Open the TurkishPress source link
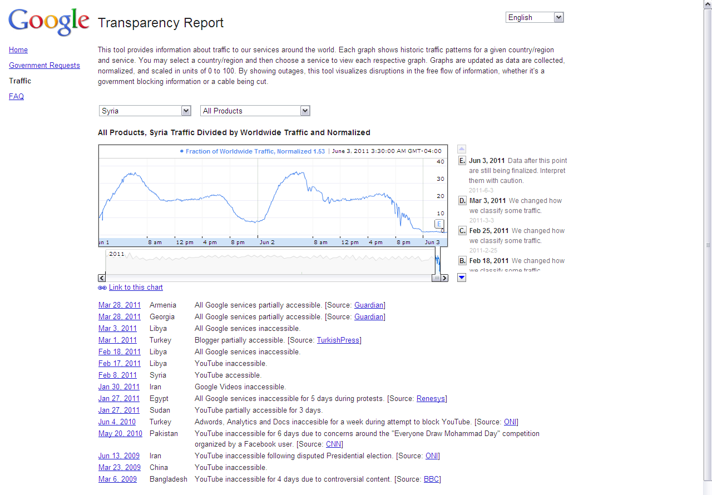Screen dimensions: 712x495 [339, 340]
